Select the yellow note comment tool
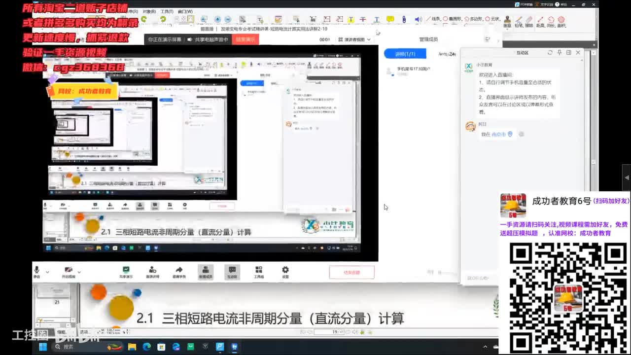Image resolution: width=631 pixels, height=355 pixels. pos(390,19)
